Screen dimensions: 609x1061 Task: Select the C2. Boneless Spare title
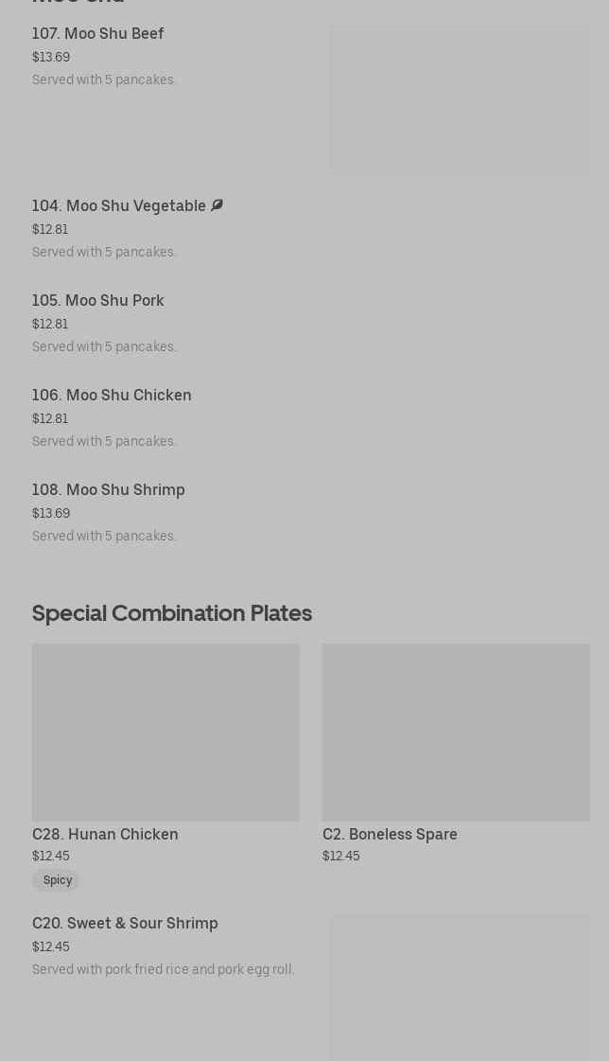click(x=390, y=835)
